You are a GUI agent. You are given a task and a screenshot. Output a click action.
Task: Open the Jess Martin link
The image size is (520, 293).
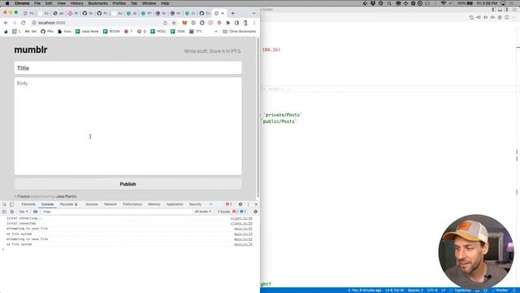pyautogui.click(x=67, y=196)
